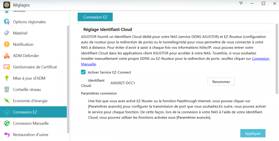Uncheck Activer Service EZ-Connect checkbox

tap(83, 72)
